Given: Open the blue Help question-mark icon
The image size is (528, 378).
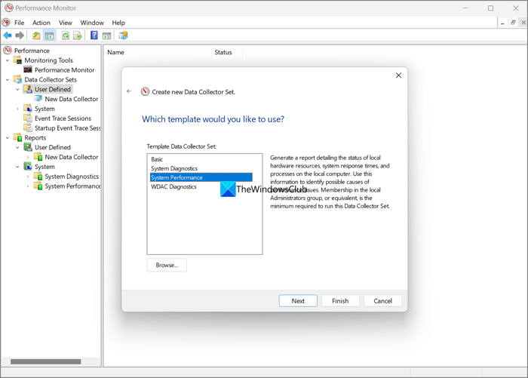Looking at the screenshot, I should click(94, 35).
